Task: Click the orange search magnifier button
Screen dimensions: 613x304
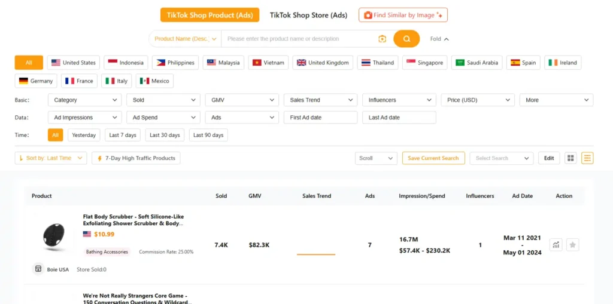Action: 406,39
